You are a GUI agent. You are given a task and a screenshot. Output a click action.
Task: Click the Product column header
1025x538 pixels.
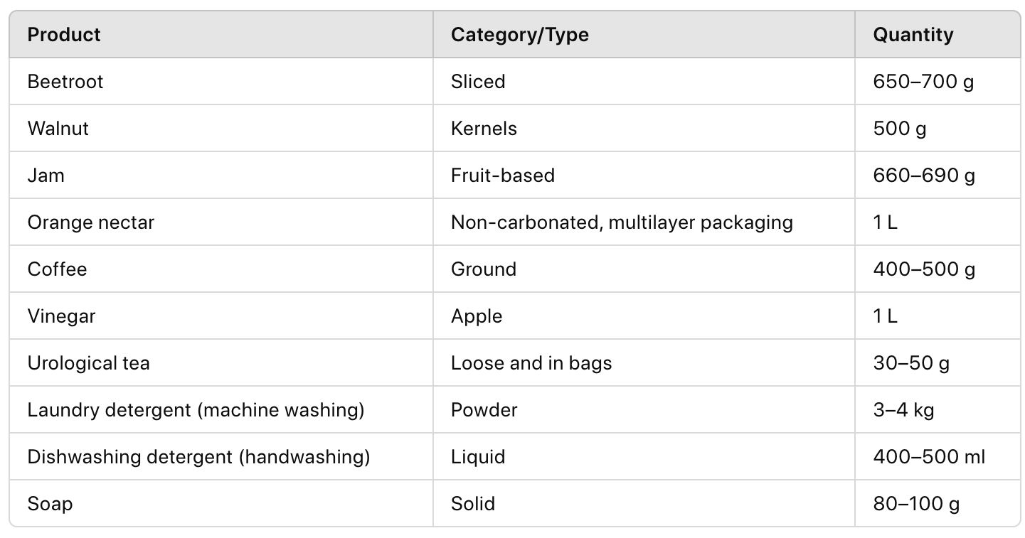click(x=64, y=34)
